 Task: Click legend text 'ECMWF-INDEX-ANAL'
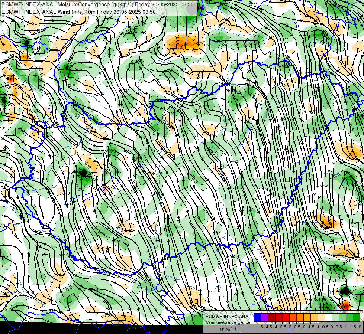tap(228, 317)
